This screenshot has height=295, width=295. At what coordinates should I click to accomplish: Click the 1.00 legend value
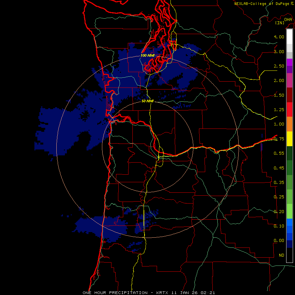tap(279, 124)
